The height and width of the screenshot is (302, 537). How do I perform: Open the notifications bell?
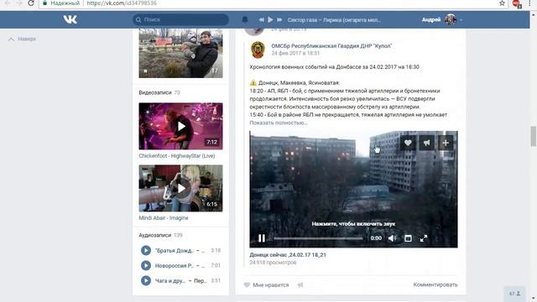click(x=245, y=19)
